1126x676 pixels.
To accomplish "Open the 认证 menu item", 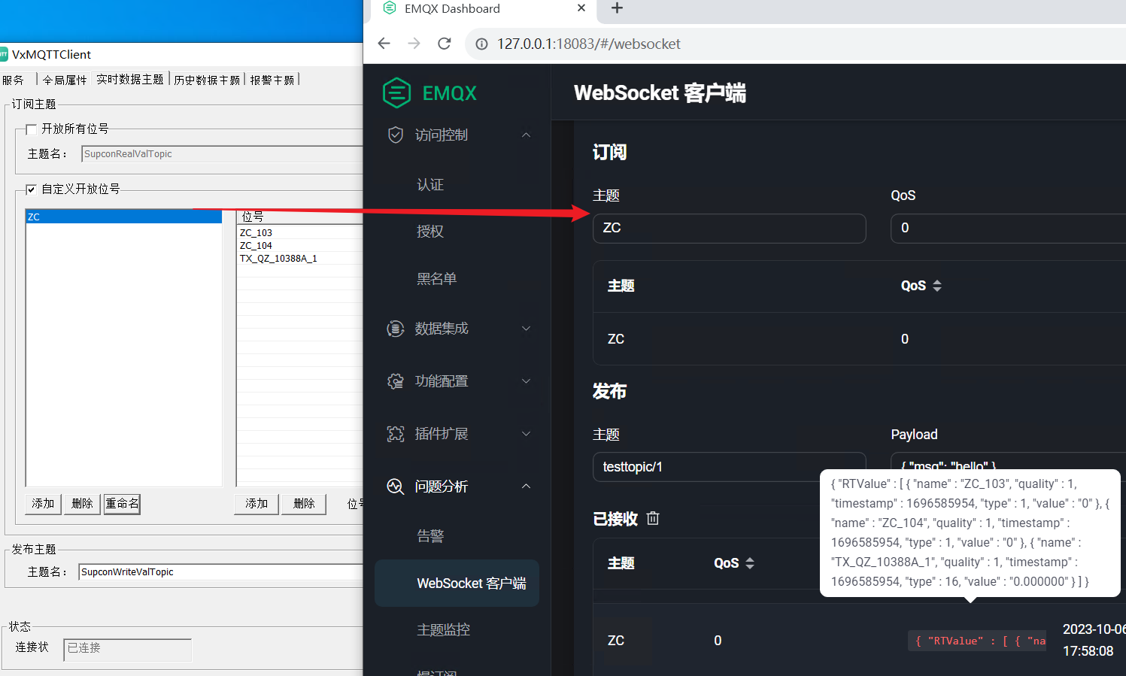I will tap(430, 185).
